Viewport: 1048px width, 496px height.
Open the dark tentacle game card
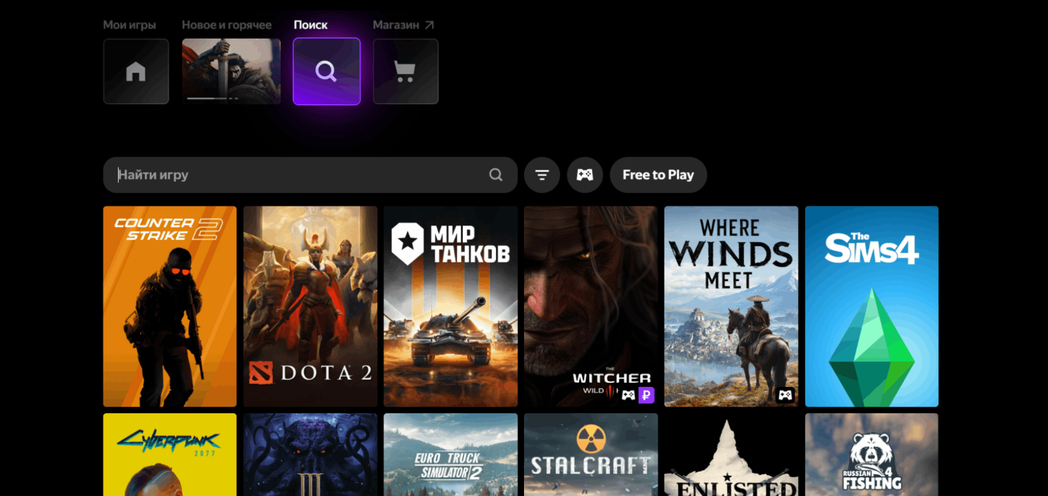[310, 455]
